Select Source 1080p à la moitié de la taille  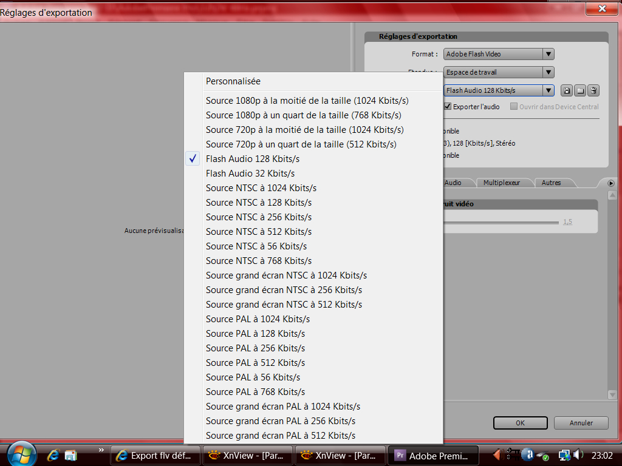pos(313,101)
